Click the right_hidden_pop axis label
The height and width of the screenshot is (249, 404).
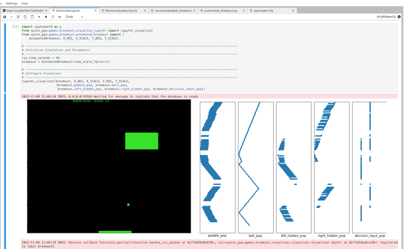pos(332,235)
